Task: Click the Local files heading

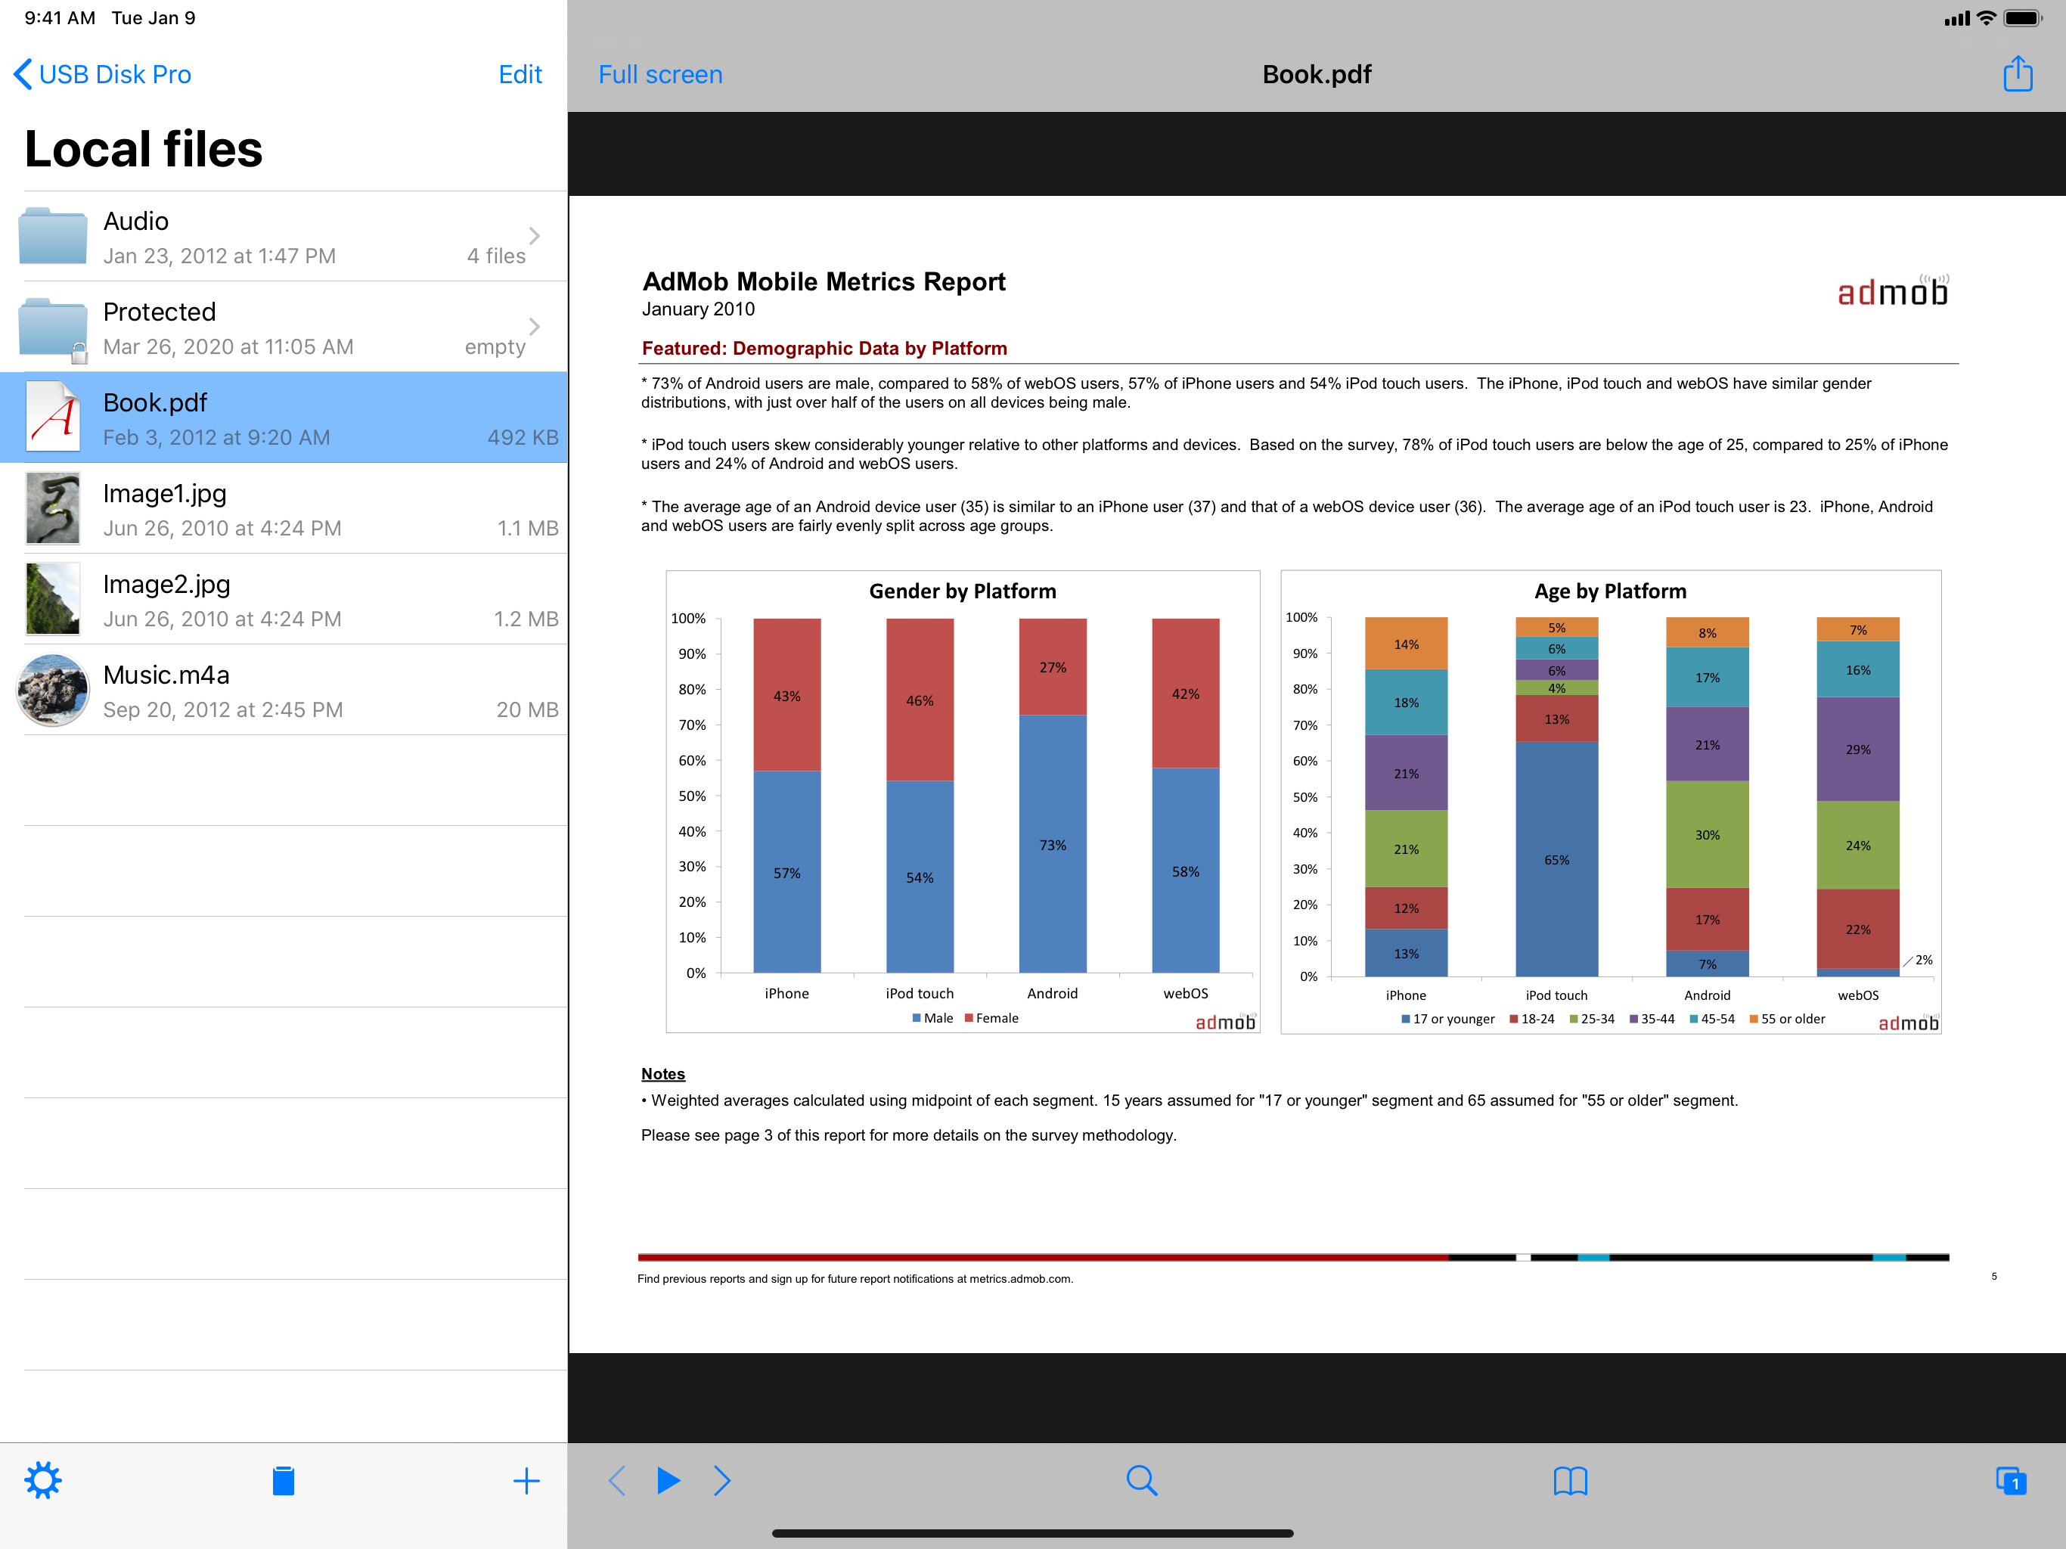Action: click(x=144, y=150)
